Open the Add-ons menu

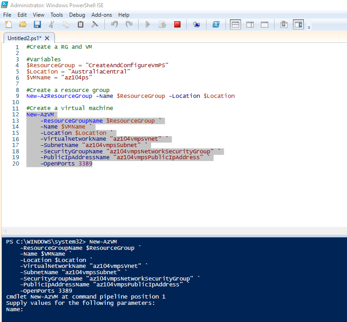pyautogui.click(x=102, y=15)
